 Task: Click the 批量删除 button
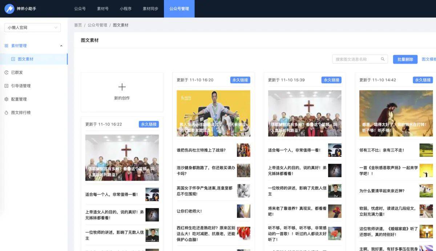click(405, 59)
